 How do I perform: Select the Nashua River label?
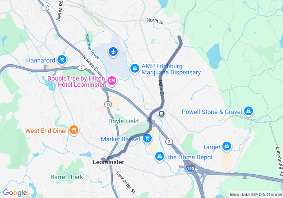(92, 47)
